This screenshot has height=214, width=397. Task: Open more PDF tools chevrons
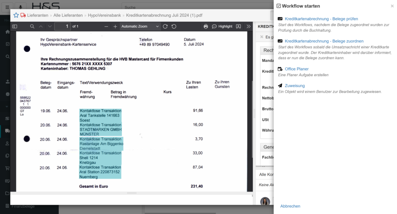tap(249, 26)
